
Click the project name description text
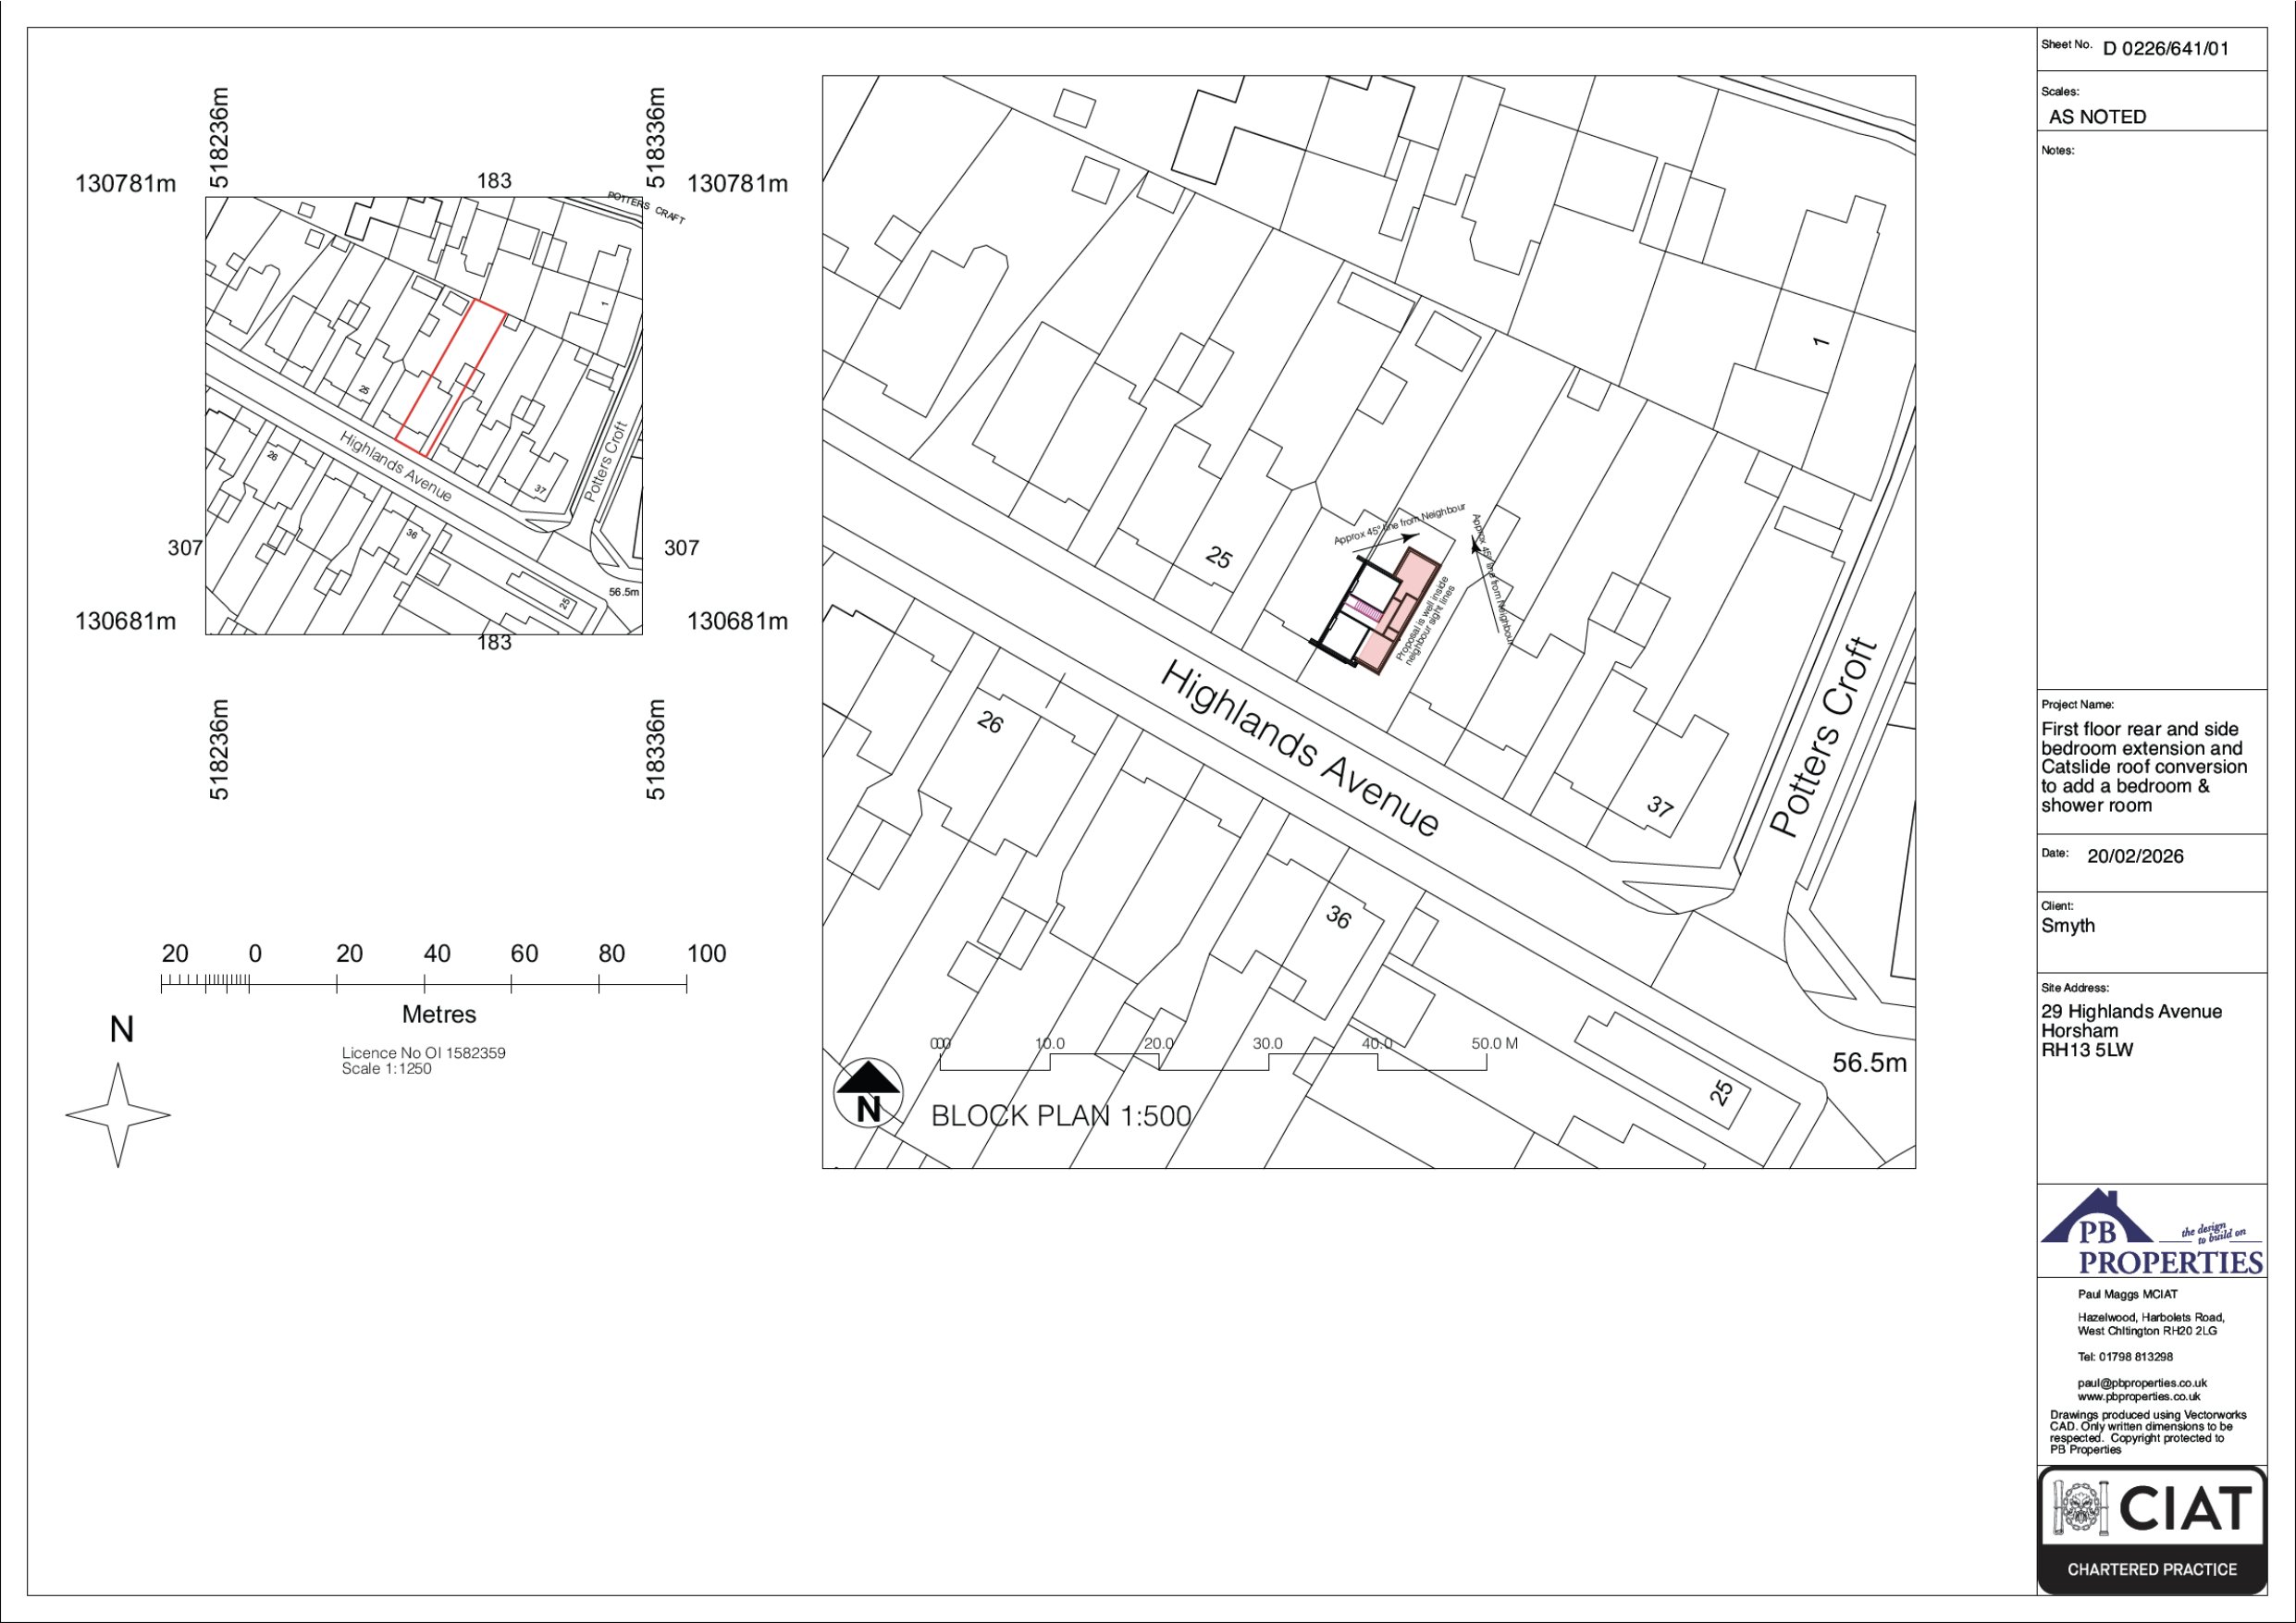(2143, 767)
